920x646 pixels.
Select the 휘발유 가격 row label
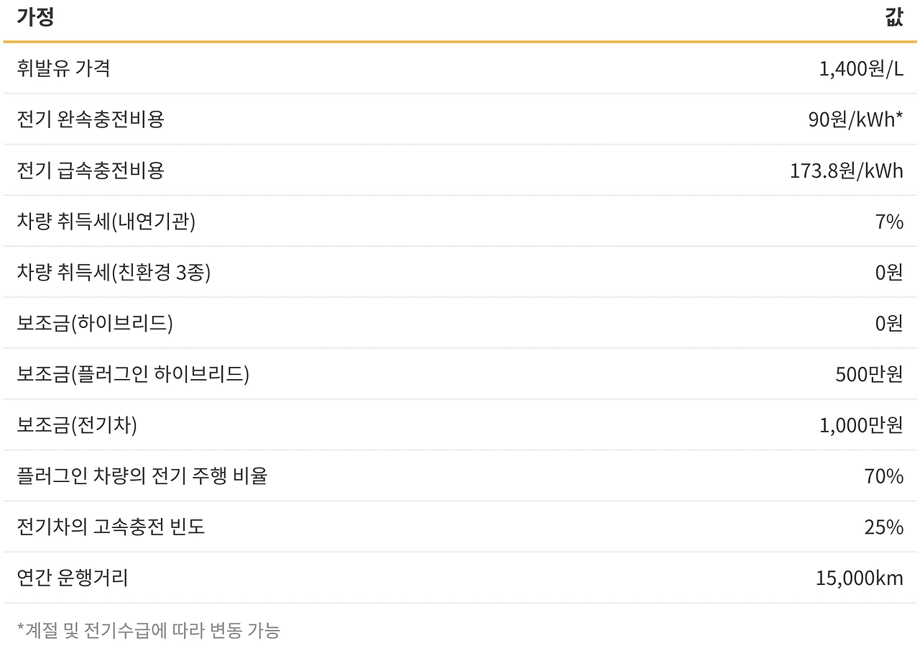pyautogui.click(x=63, y=68)
